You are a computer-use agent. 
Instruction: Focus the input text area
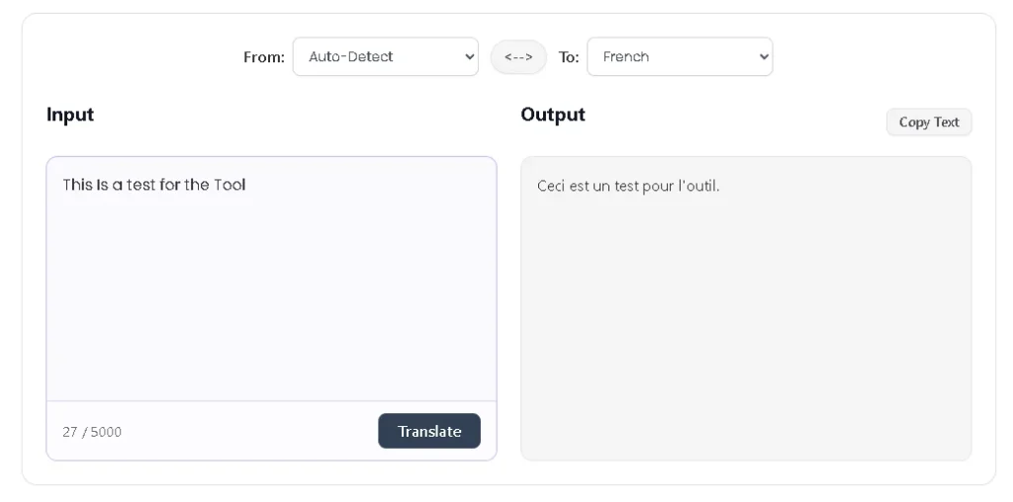point(271,287)
